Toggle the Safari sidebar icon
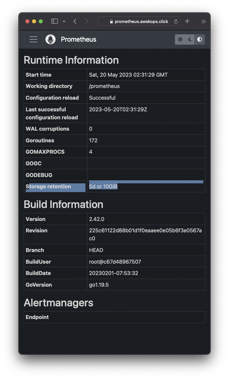The width and height of the screenshot is (229, 379). click(x=55, y=21)
